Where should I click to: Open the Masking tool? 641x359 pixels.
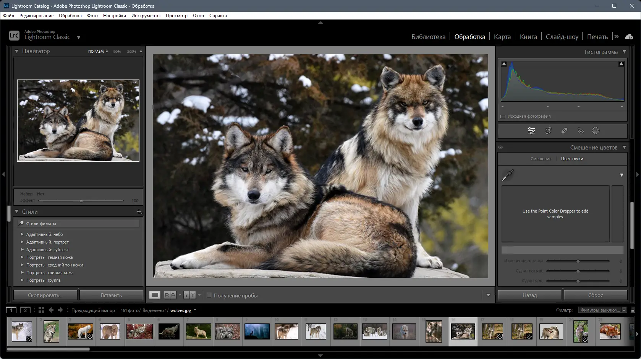coord(596,130)
